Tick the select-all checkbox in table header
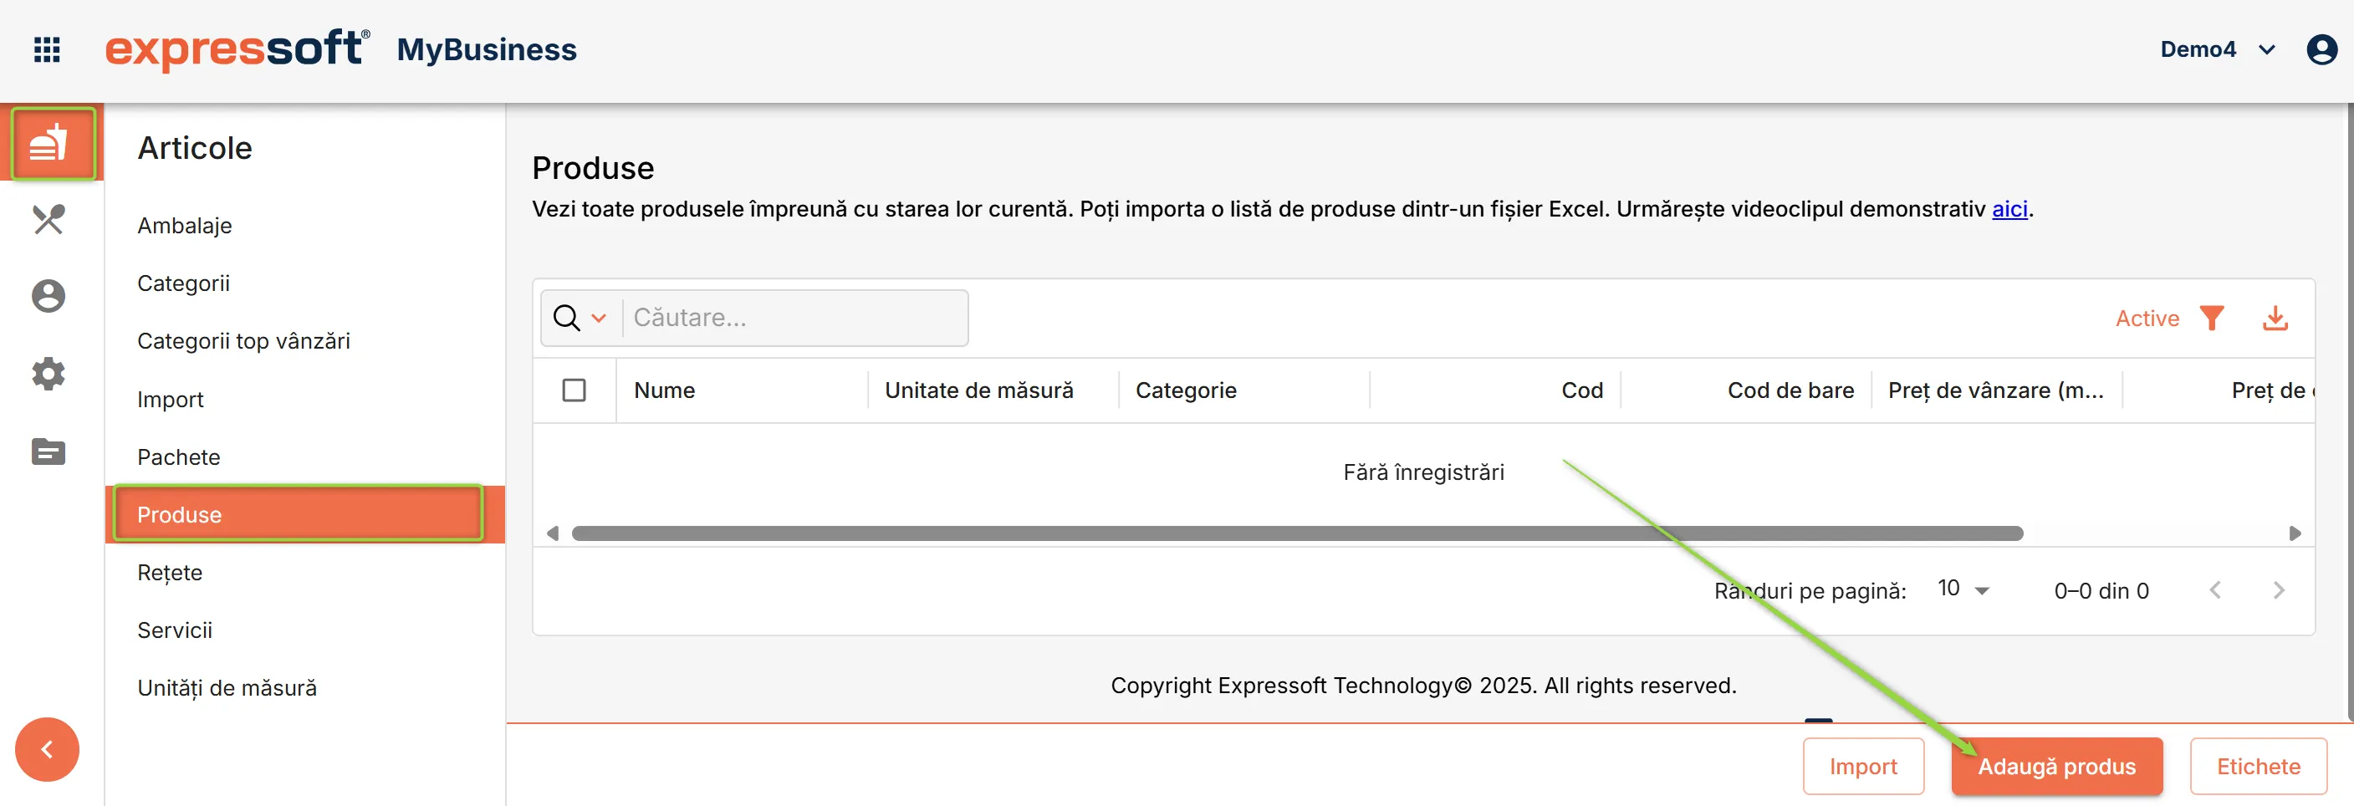This screenshot has width=2354, height=806. [574, 390]
